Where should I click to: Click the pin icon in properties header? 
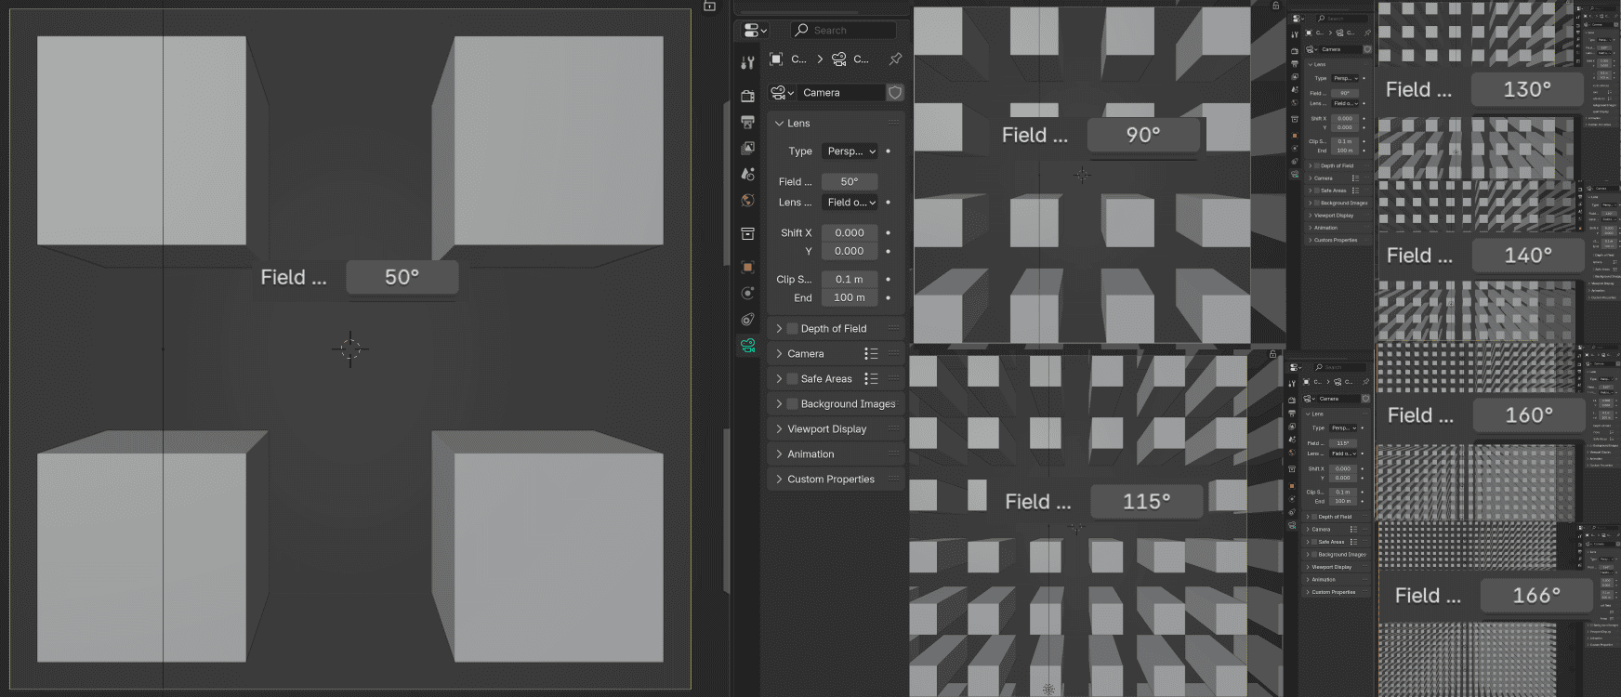[x=895, y=59]
